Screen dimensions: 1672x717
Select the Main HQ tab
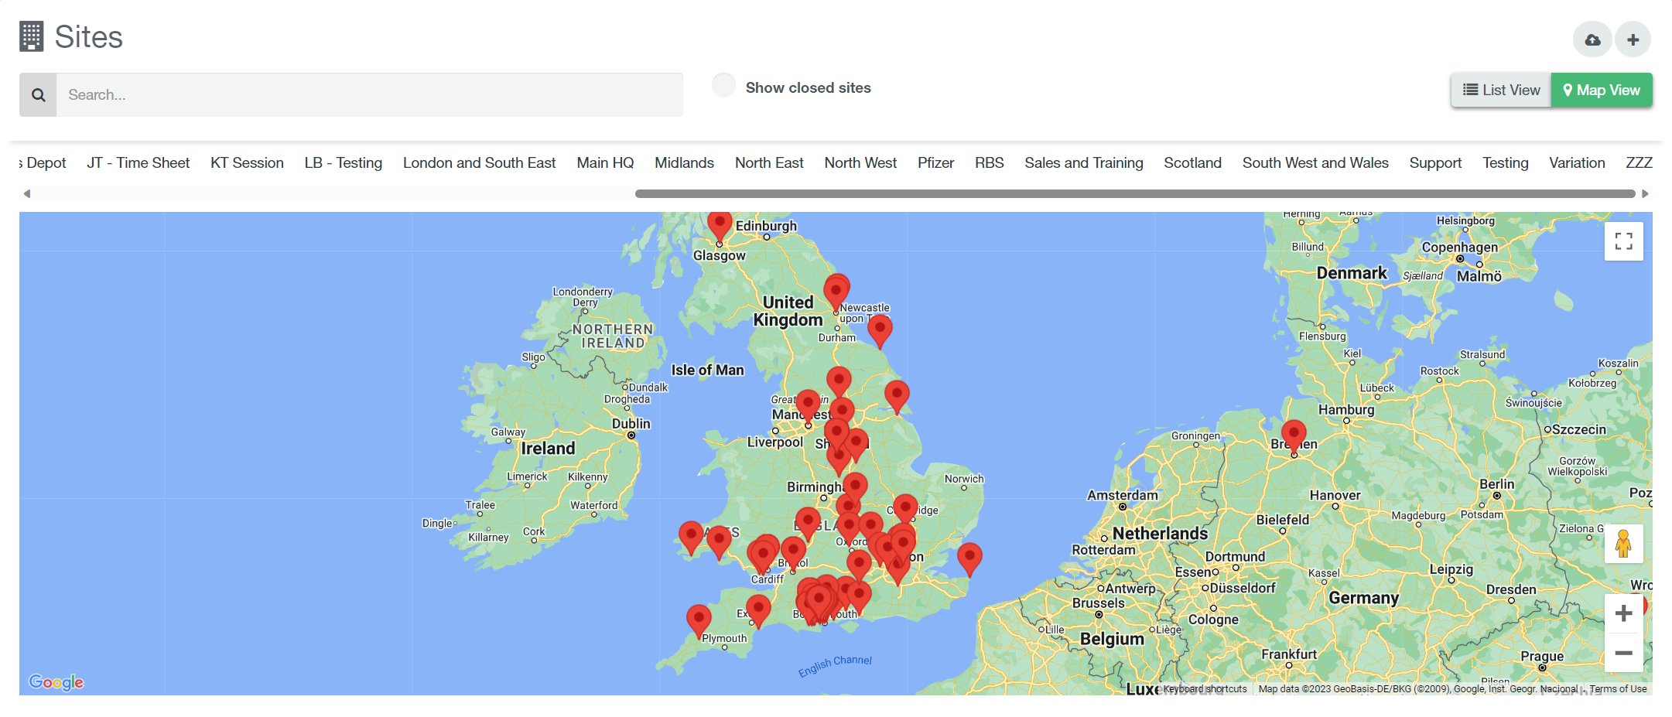[605, 163]
